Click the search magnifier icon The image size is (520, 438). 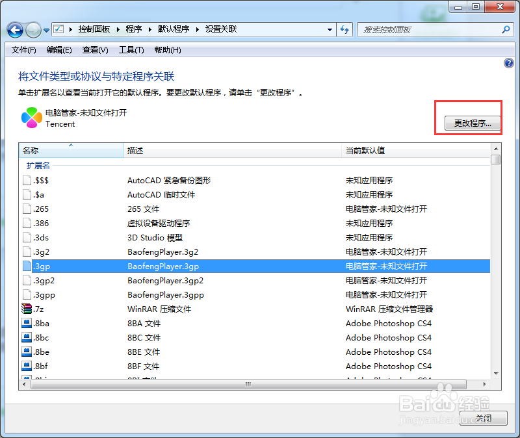505,29
